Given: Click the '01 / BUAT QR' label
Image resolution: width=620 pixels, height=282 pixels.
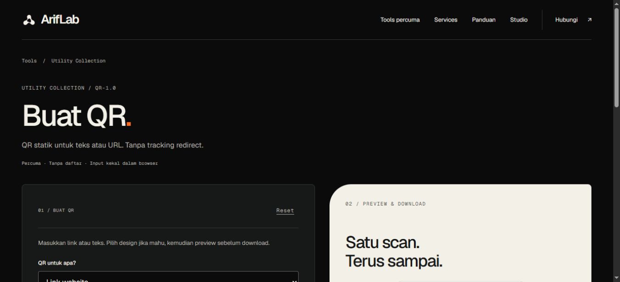Looking at the screenshot, I should (56, 211).
